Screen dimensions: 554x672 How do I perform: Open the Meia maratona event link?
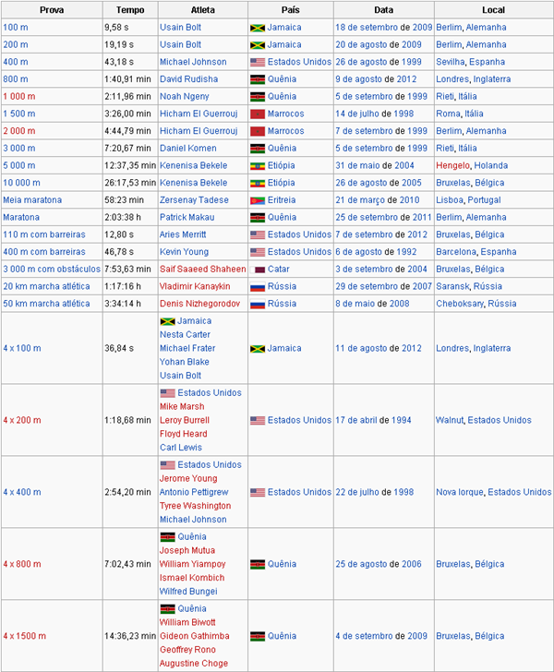point(32,200)
